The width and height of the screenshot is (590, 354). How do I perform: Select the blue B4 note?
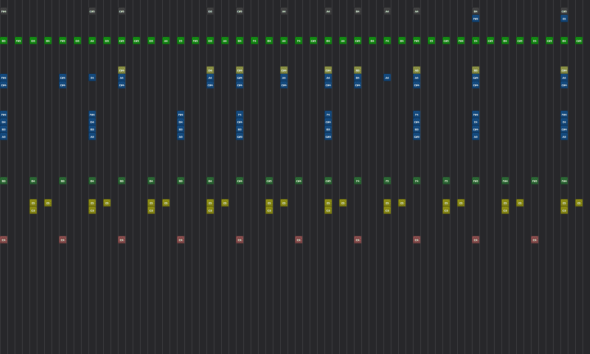358,77
